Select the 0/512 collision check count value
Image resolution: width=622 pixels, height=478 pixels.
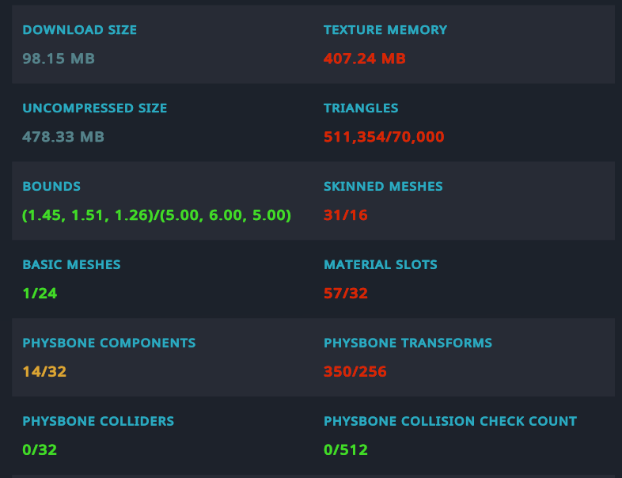pyautogui.click(x=346, y=450)
